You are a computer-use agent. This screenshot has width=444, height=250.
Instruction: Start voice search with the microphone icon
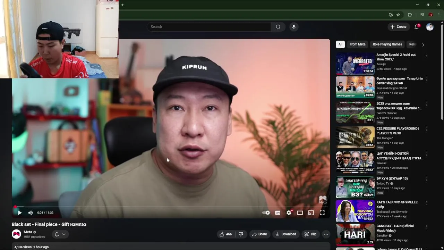(294, 27)
